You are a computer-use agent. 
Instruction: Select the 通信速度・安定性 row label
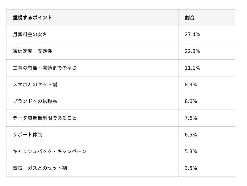tap(92, 51)
